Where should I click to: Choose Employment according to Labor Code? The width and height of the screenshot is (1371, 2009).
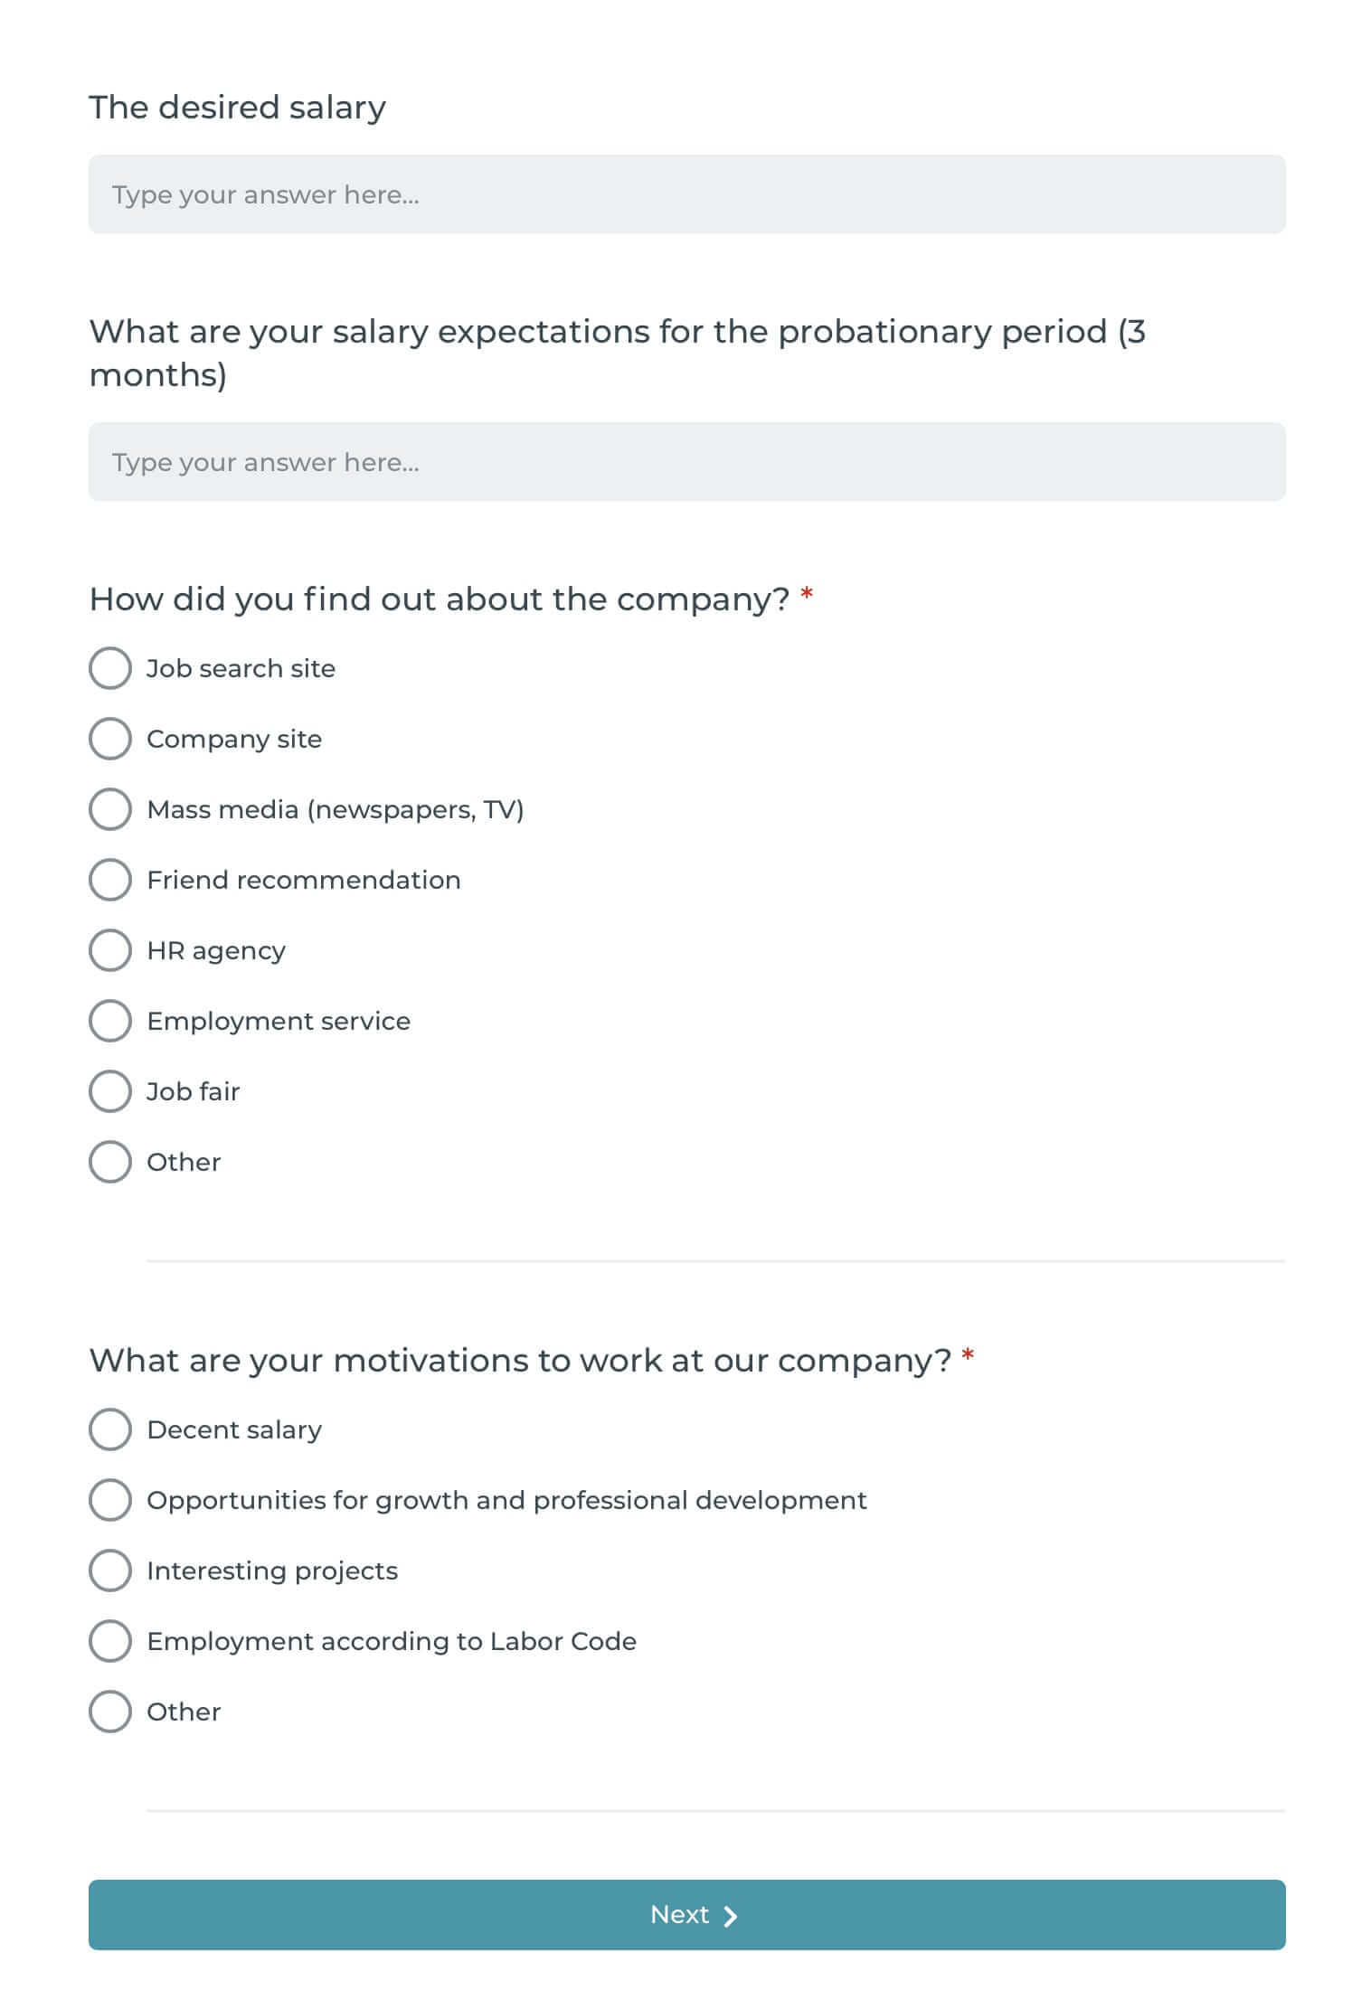pos(110,1641)
